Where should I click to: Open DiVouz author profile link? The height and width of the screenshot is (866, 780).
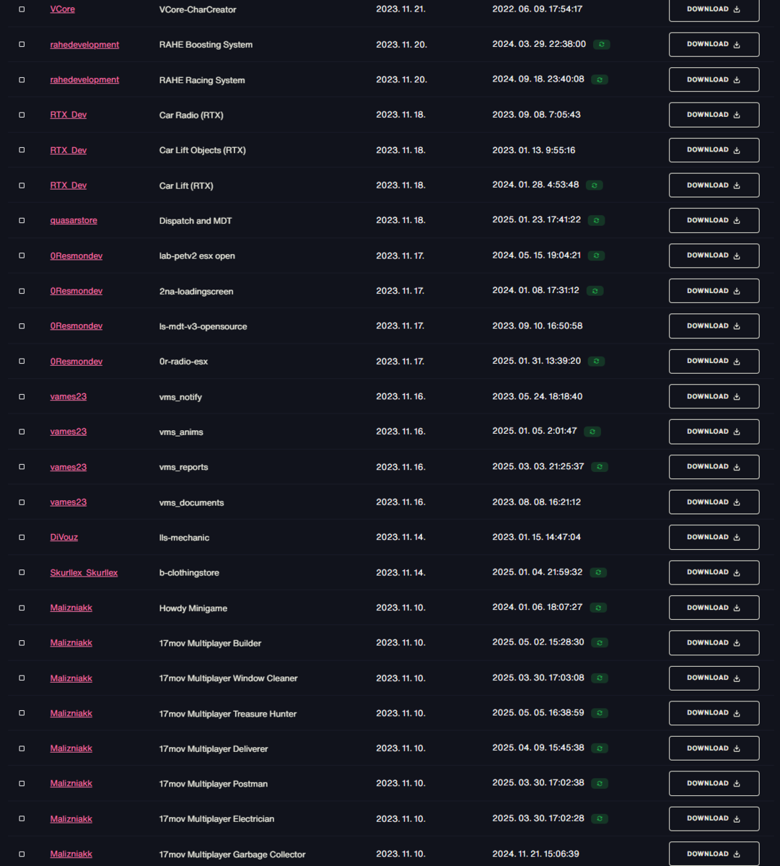(64, 537)
